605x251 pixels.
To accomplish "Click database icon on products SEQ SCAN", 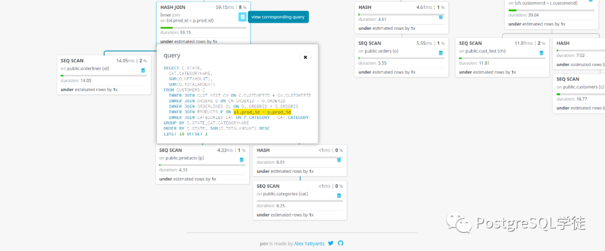I will (241, 160).
